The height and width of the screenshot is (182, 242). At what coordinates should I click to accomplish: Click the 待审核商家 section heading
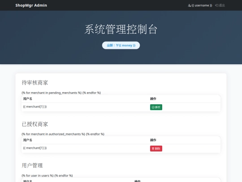(x=35, y=83)
